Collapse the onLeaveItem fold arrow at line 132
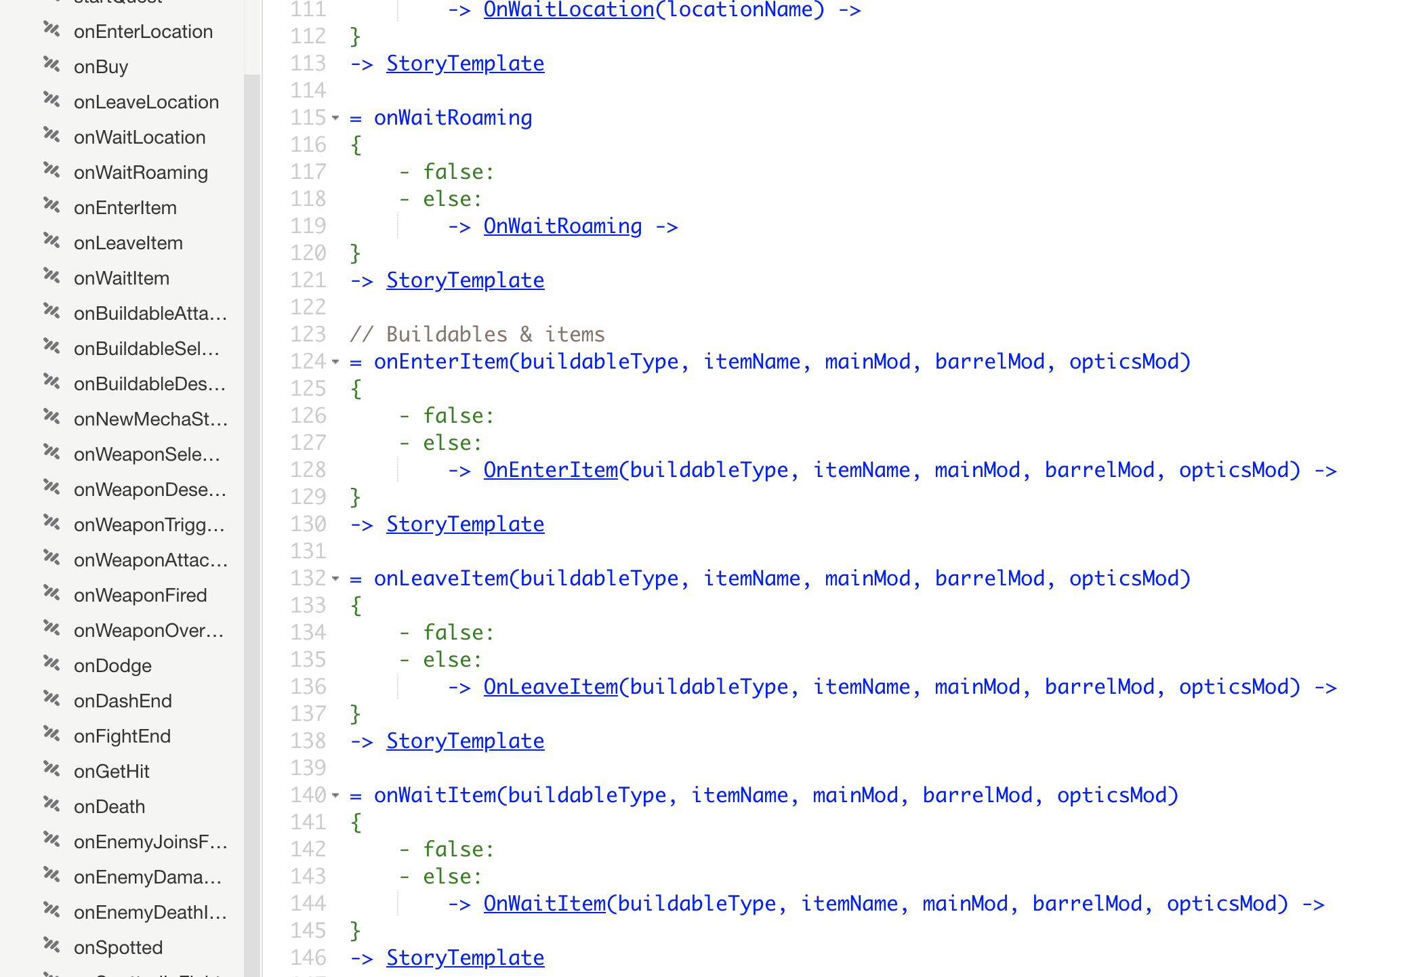The width and height of the screenshot is (1423, 977). (x=335, y=579)
